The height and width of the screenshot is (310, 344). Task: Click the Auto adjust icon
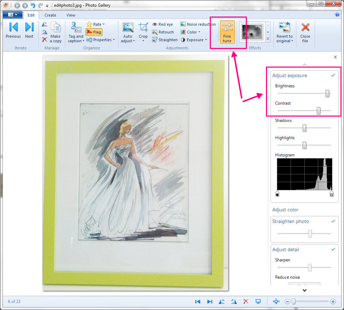point(128,28)
